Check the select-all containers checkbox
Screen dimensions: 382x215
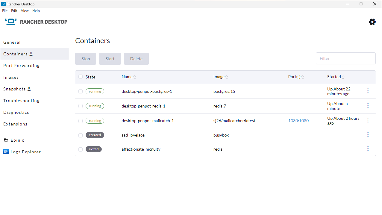coord(80,77)
